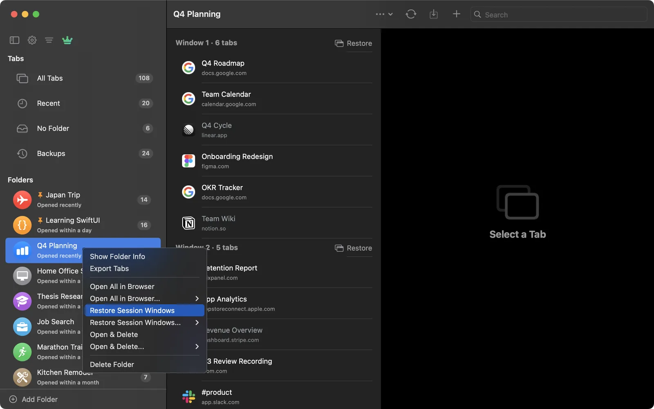Viewport: 654px width, 409px height.
Task: Click the plus add toolbar icon
Action: tap(457, 14)
